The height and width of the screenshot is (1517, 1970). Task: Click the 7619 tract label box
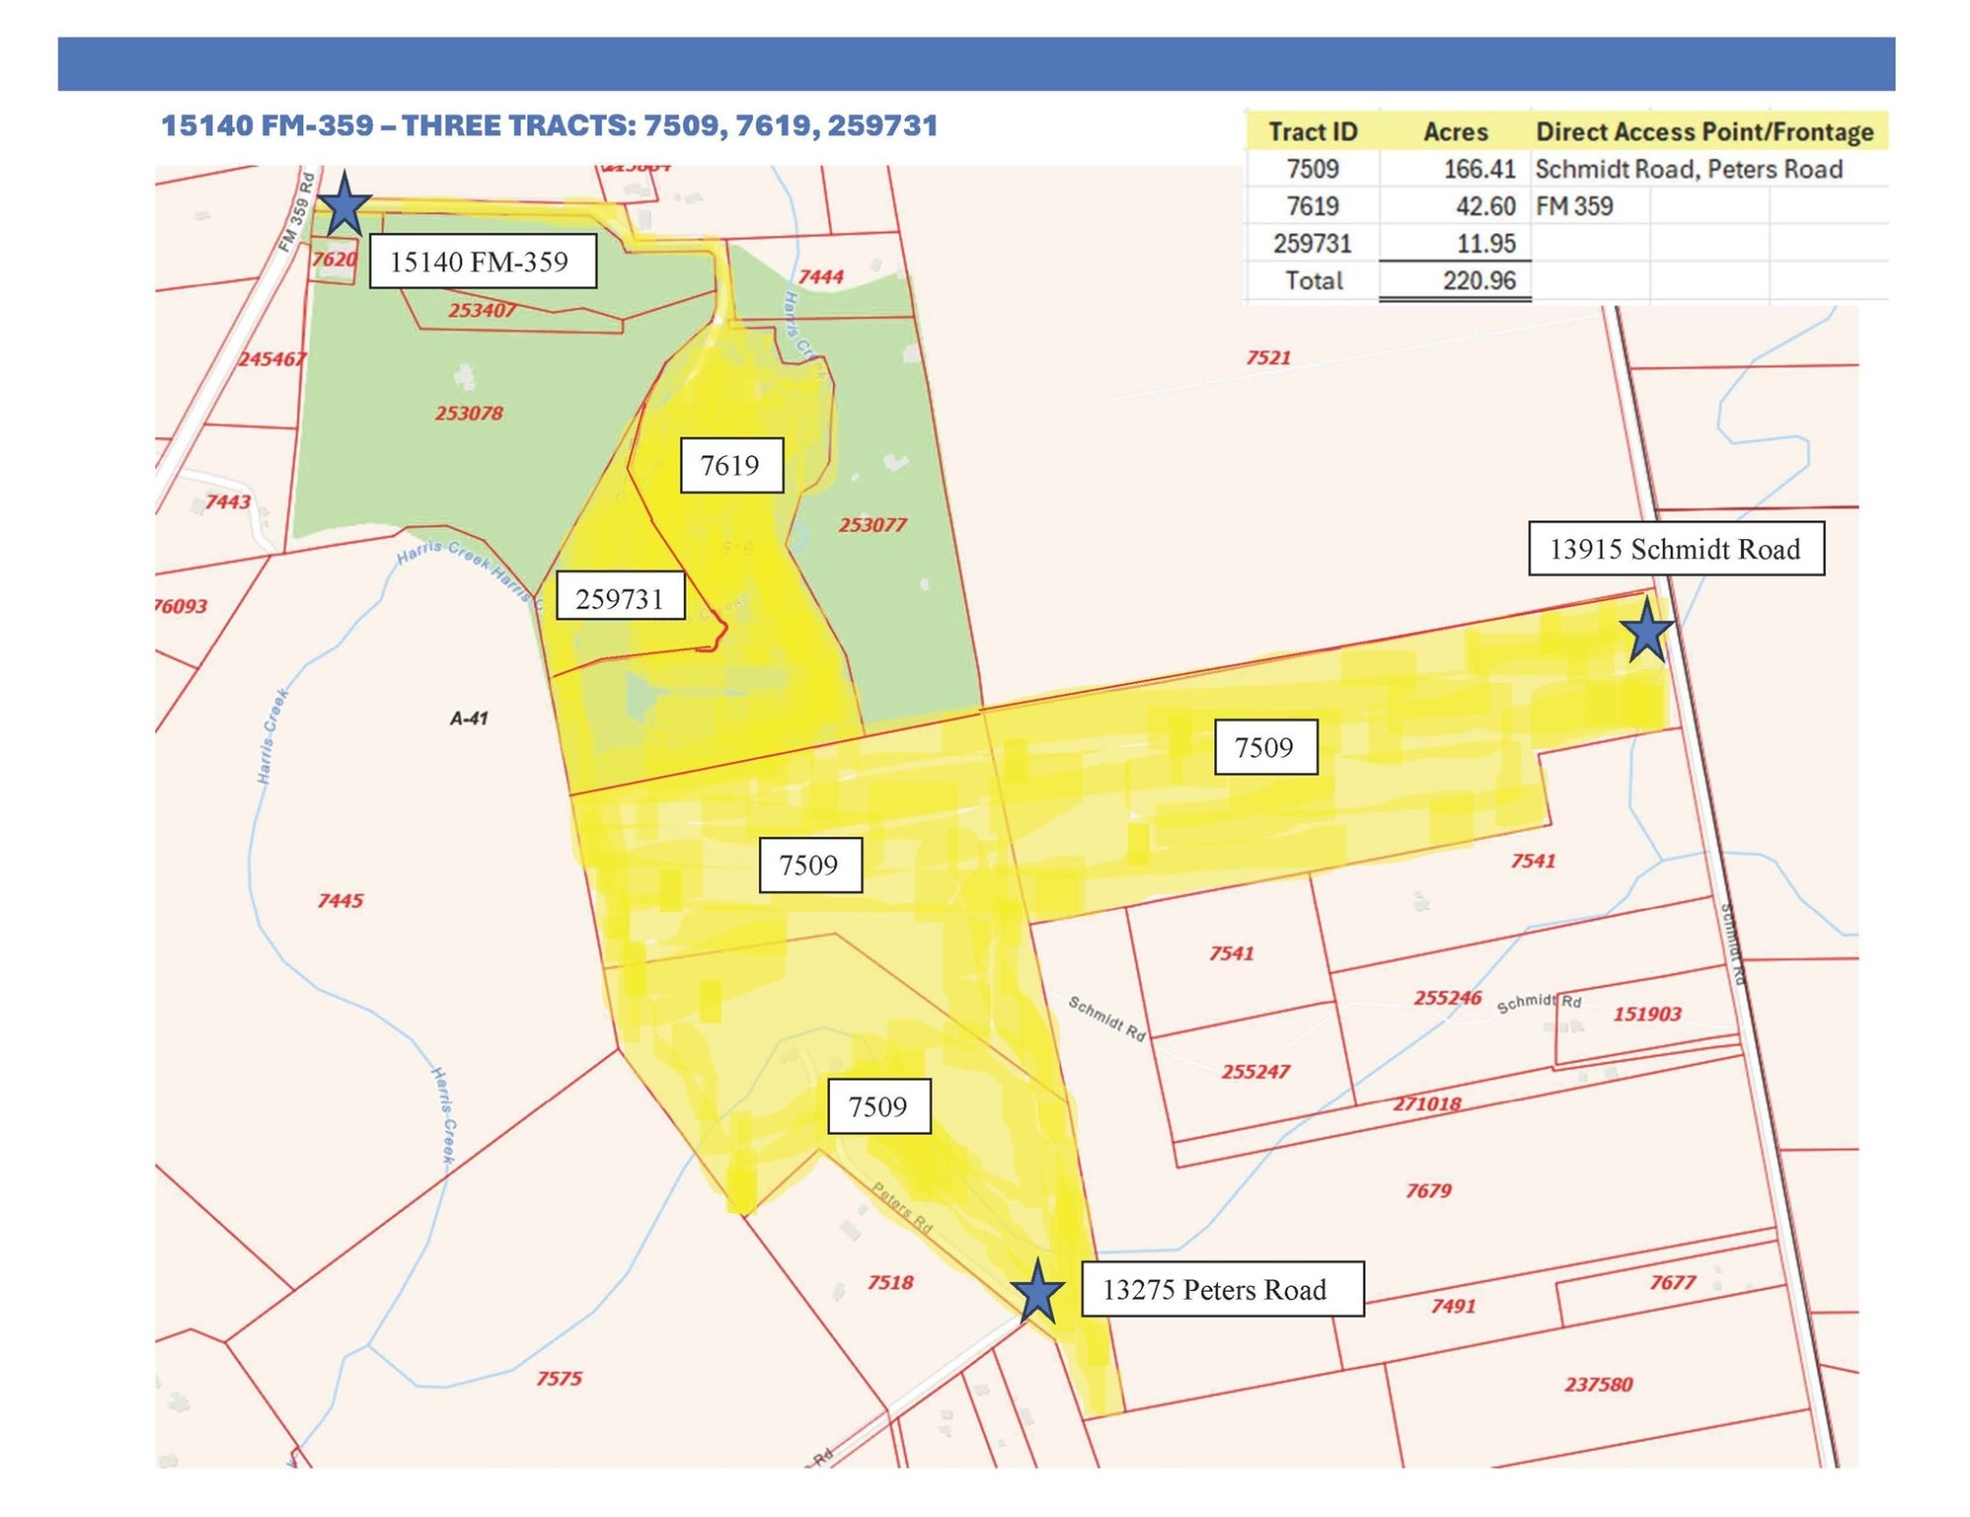click(731, 465)
